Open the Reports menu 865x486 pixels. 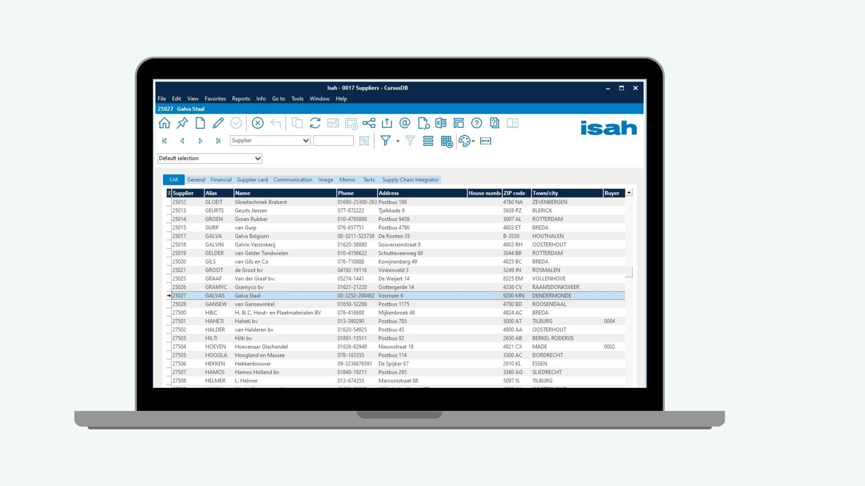(241, 99)
